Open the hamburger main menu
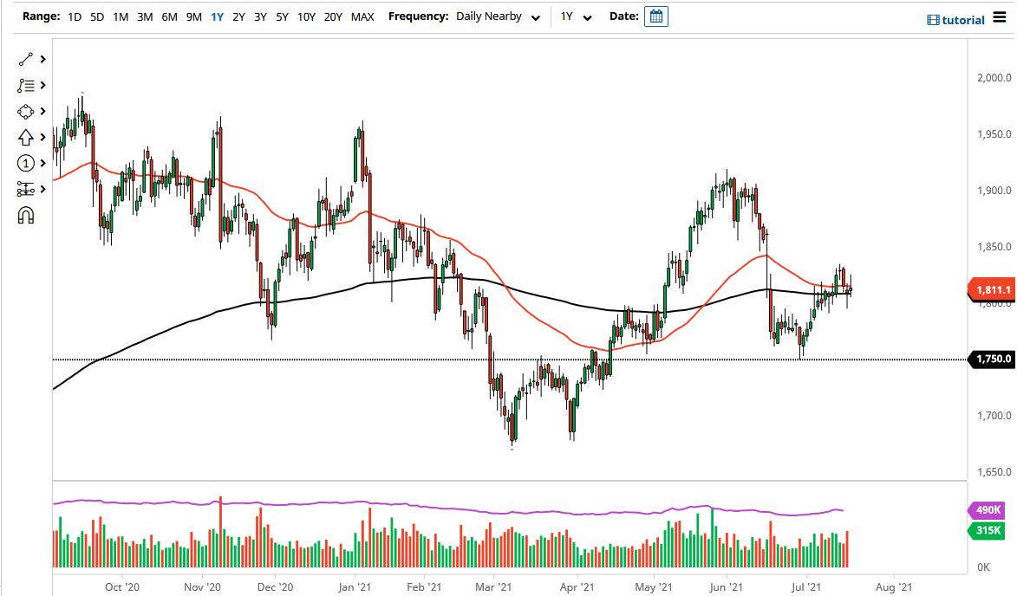Viewport: 1017px width, 596px height. tap(1000, 17)
